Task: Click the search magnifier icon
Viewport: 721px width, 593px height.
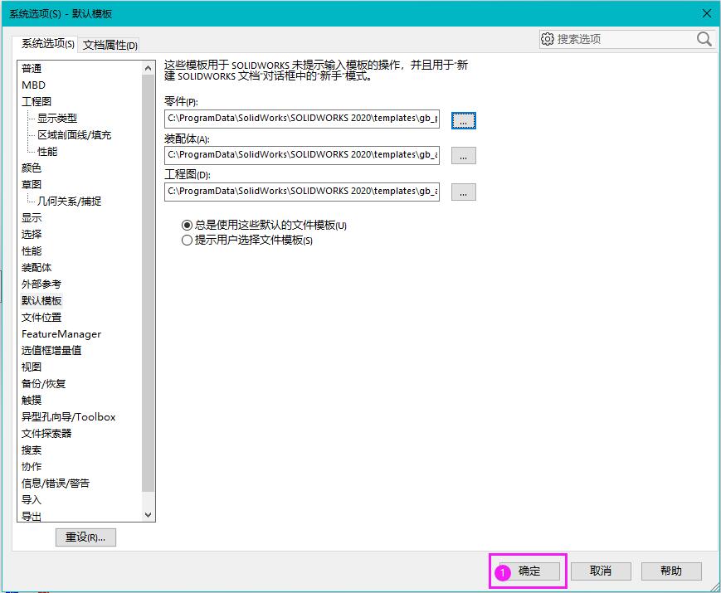Action: pos(704,39)
